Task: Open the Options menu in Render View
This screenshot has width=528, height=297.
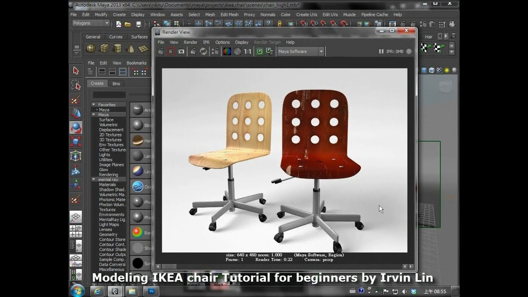Action: click(x=222, y=42)
